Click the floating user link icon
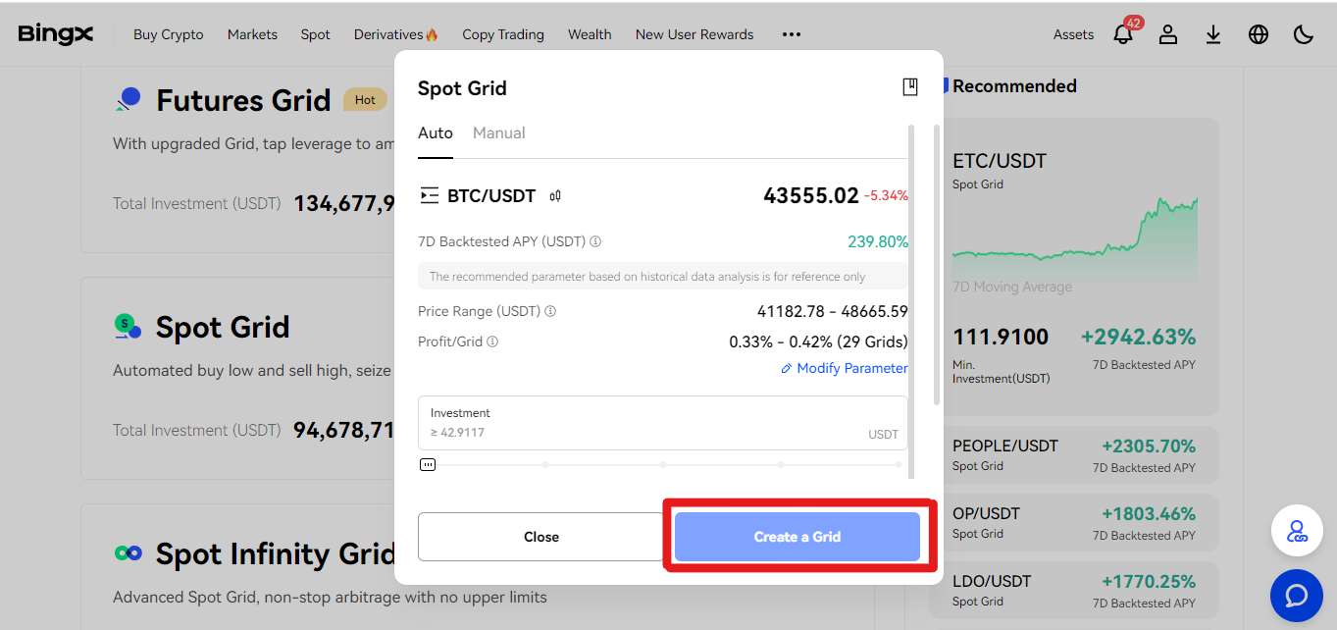 tap(1297, 531)
